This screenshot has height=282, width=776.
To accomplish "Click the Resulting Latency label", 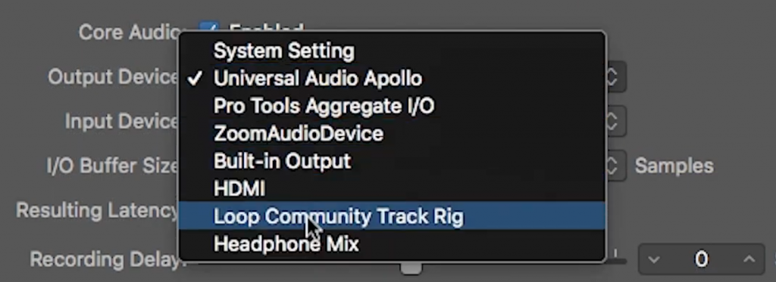I will (x=98, y=210).
